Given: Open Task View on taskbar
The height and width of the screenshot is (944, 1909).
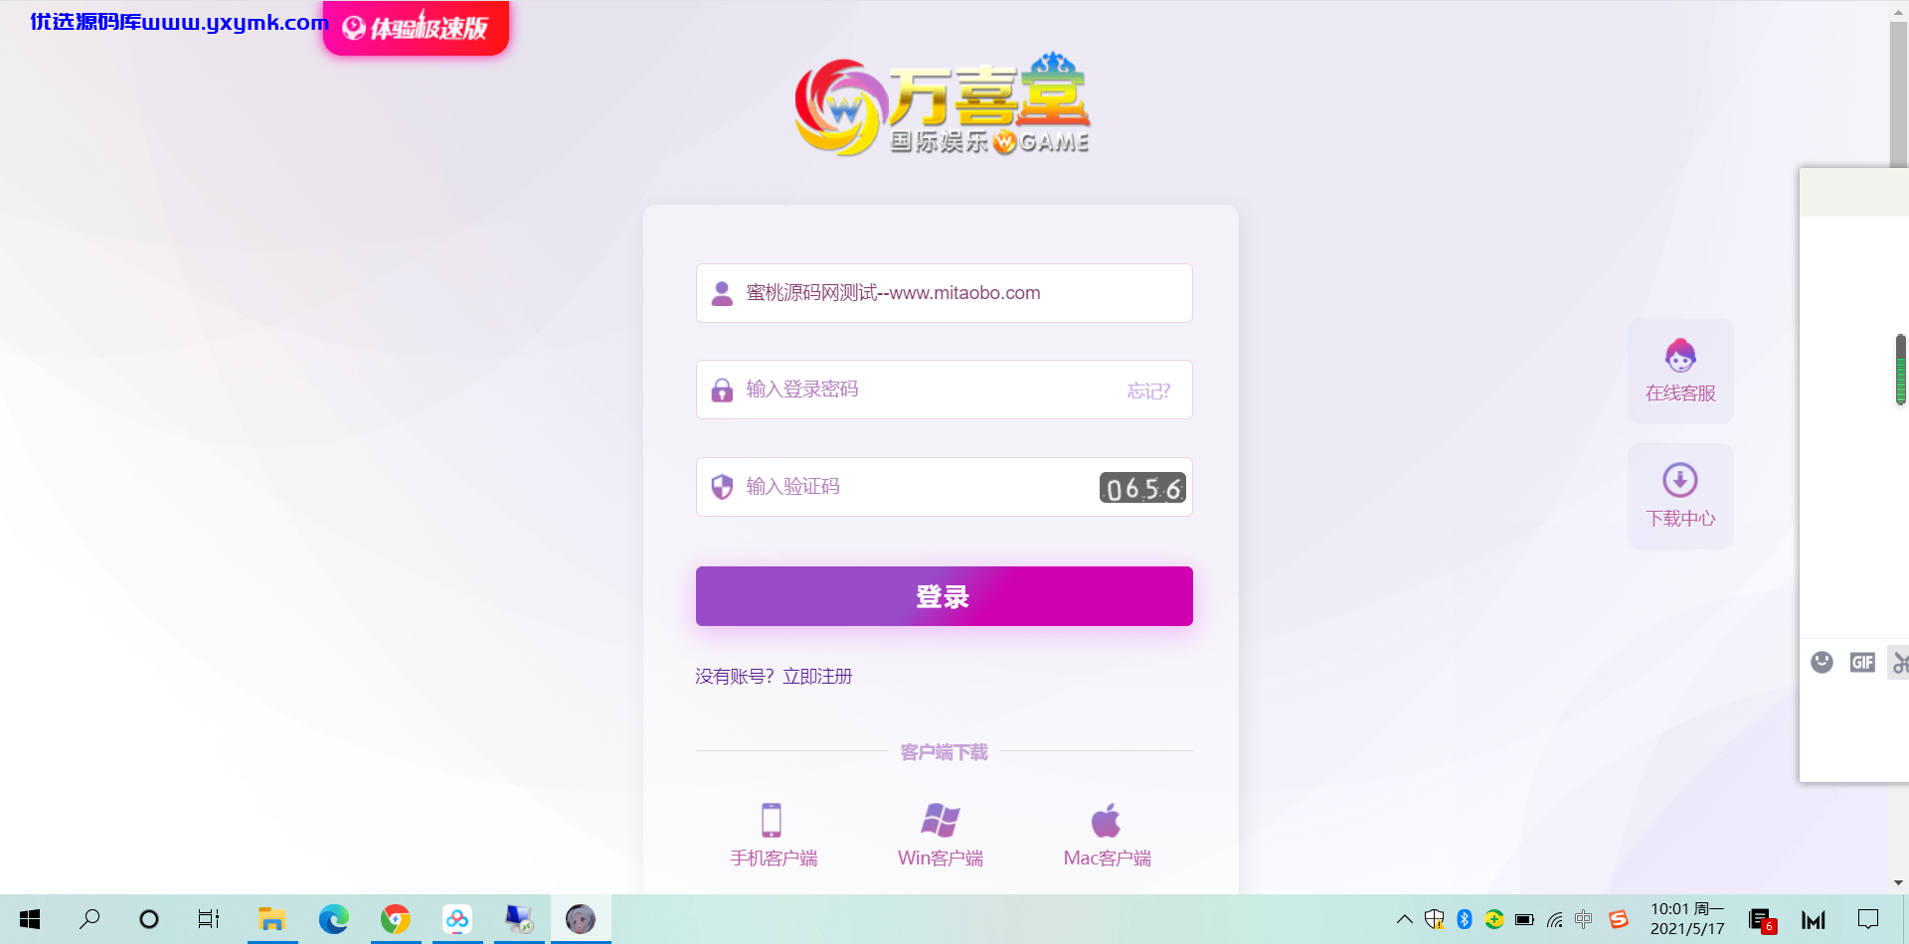Looking at the screenshot, I should (209, 919).
